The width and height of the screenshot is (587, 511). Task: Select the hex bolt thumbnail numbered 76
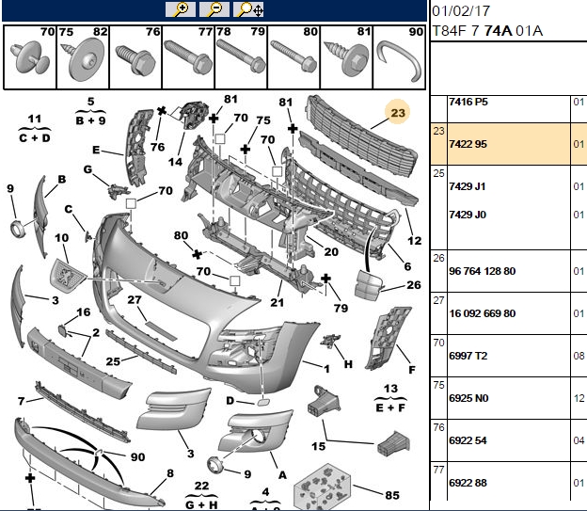click(135, 57)
